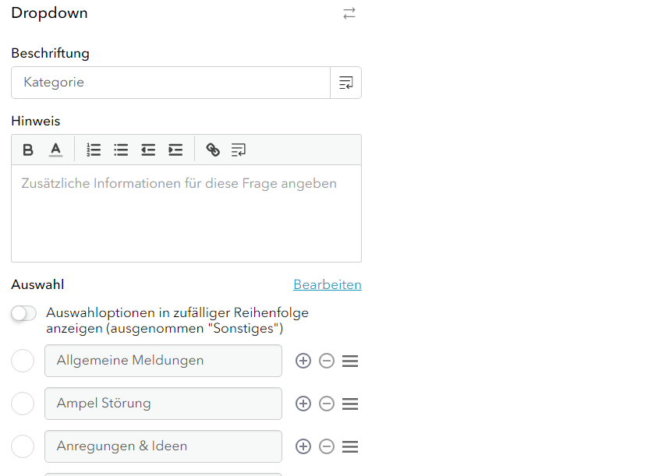Click the wrap-text icon in Hinweis toolbar

click(x=239, y=150)
